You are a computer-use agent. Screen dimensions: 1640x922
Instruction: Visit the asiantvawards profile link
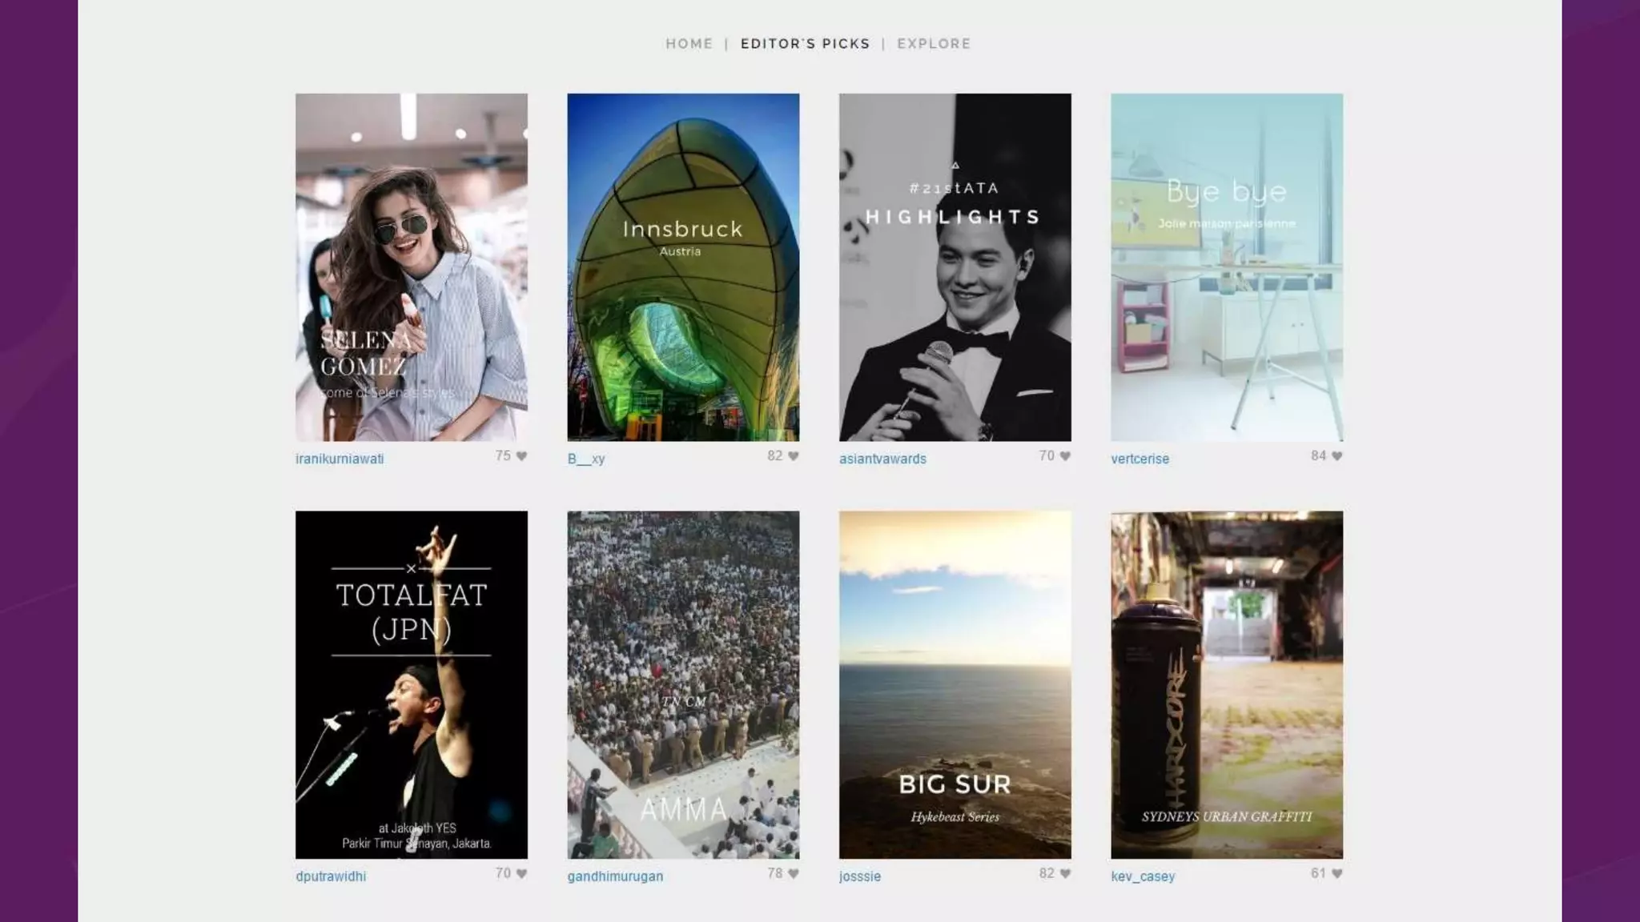pyautogui.click(x=882, y=459)
